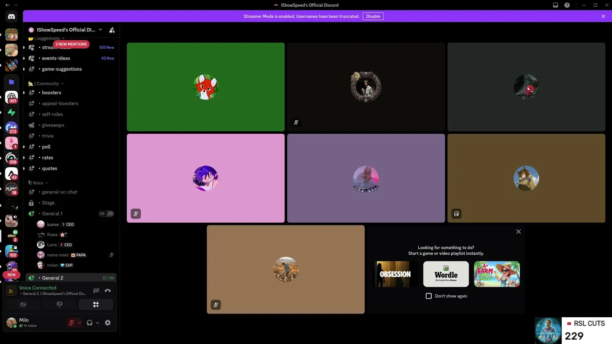Open server icon with 358 badge
612x344 pixels.
[x=11, y=158]
